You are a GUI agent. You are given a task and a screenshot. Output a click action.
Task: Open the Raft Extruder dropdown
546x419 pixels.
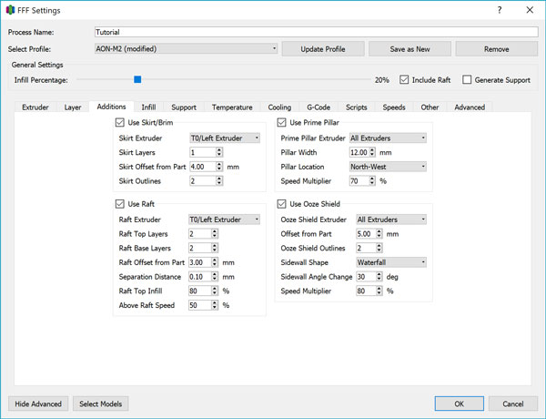(x=224, y=220)
